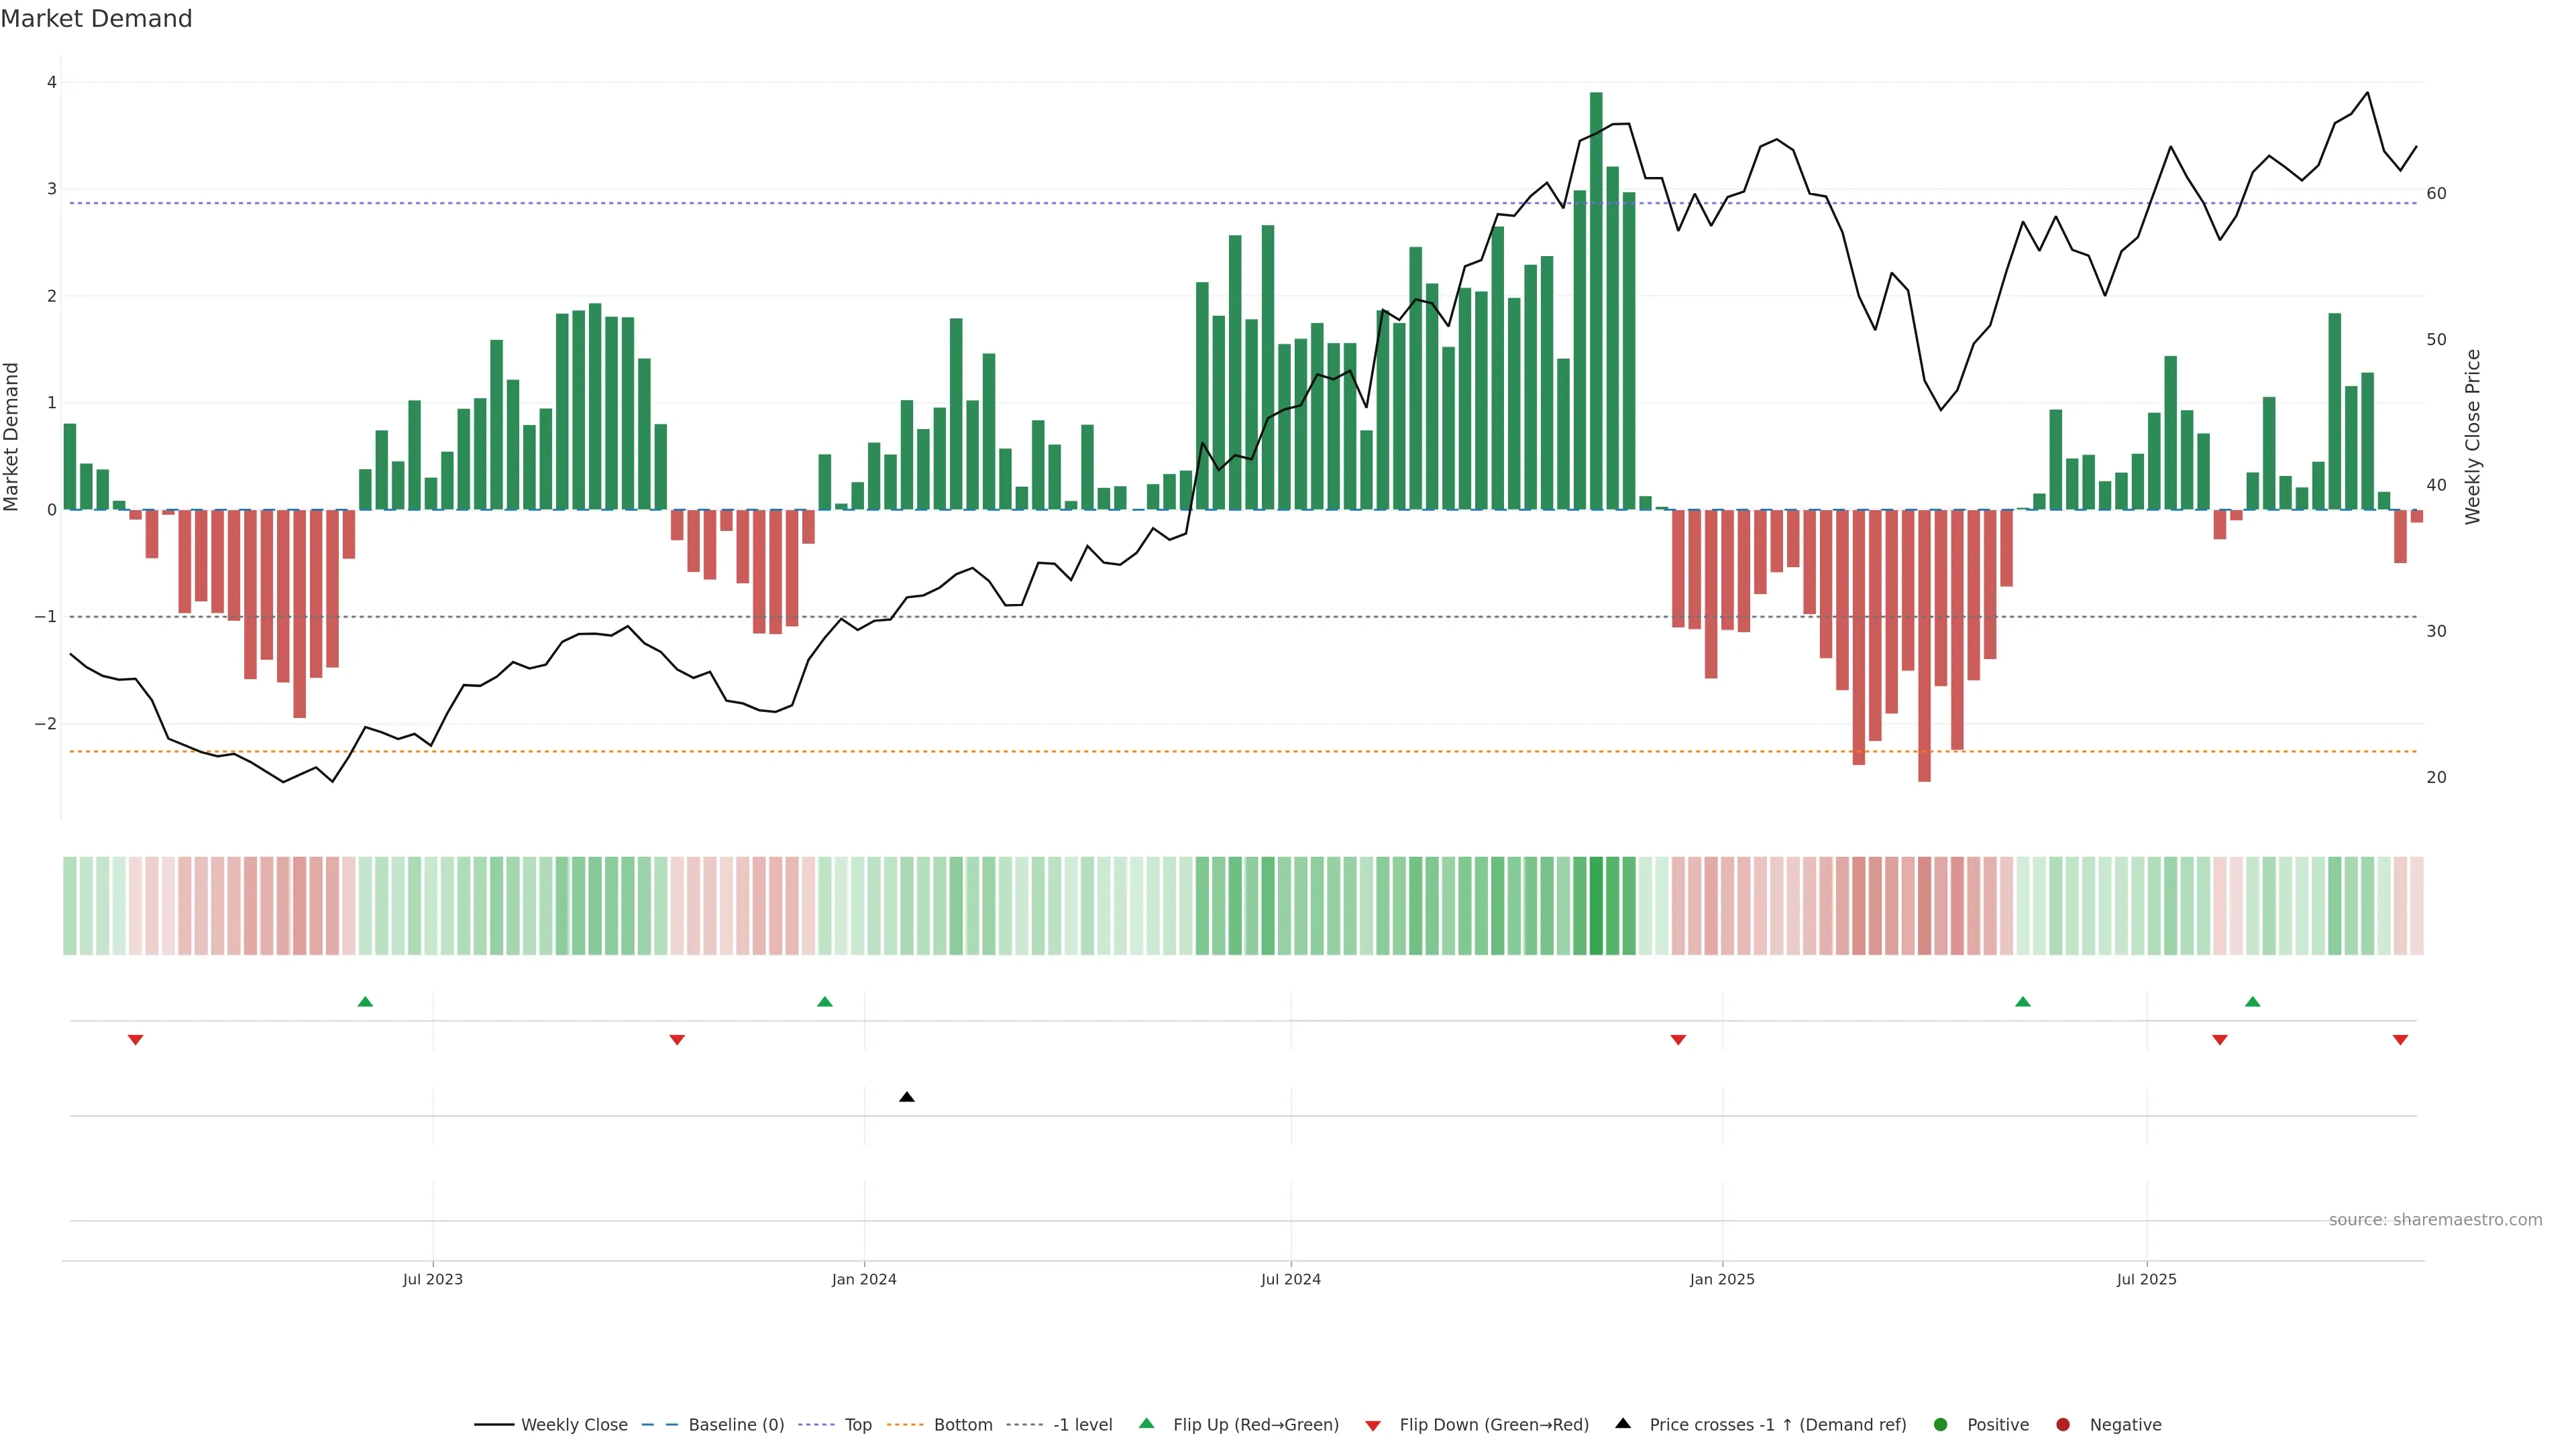2576x1448 pixels.
Task: Click the Jan 2024 x-axis label
Action: tap(864, 1279)
